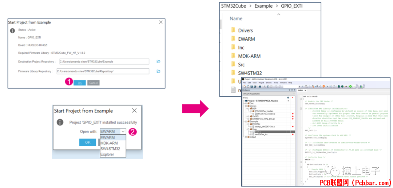Expand the CMSIS node in workspace tree
Screen dimensions: 393x188
click(249, 116)
